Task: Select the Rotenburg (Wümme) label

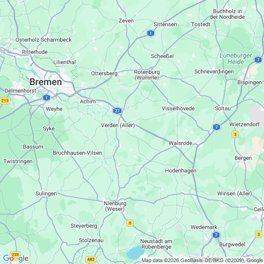Action: coord(147,75)
